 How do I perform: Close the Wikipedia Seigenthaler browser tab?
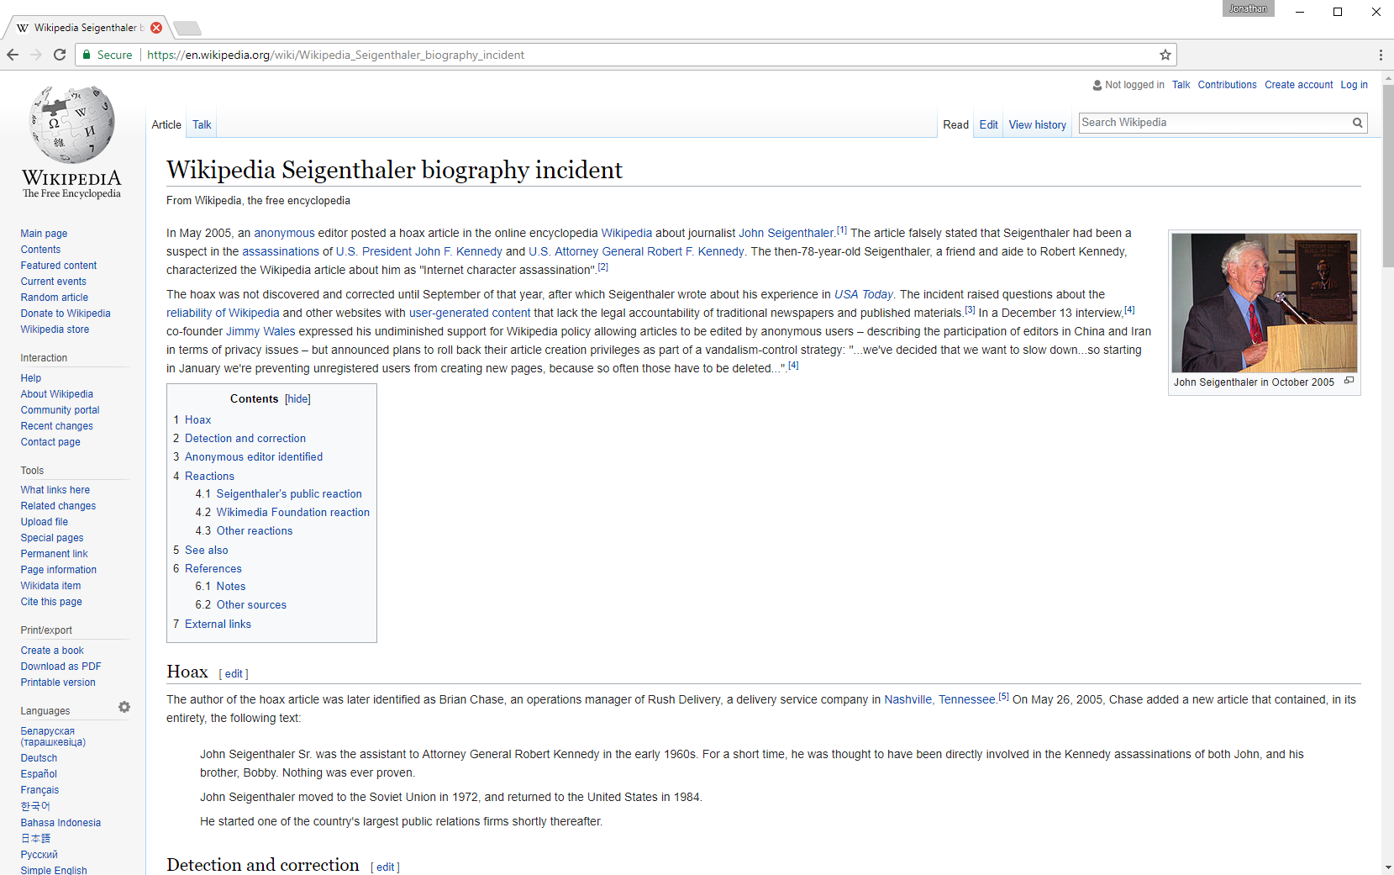156,28
